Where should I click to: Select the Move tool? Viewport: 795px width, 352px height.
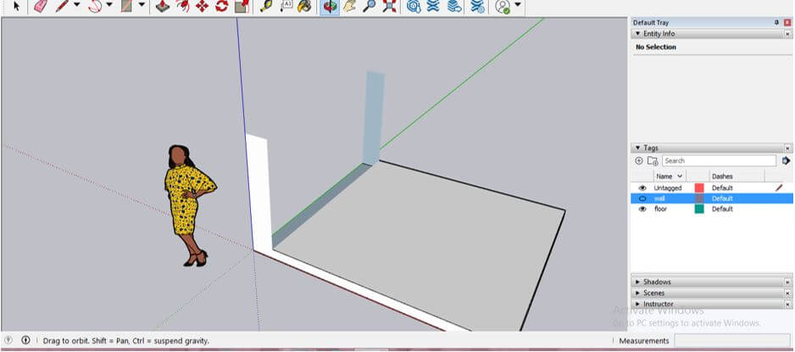point(203,6)
